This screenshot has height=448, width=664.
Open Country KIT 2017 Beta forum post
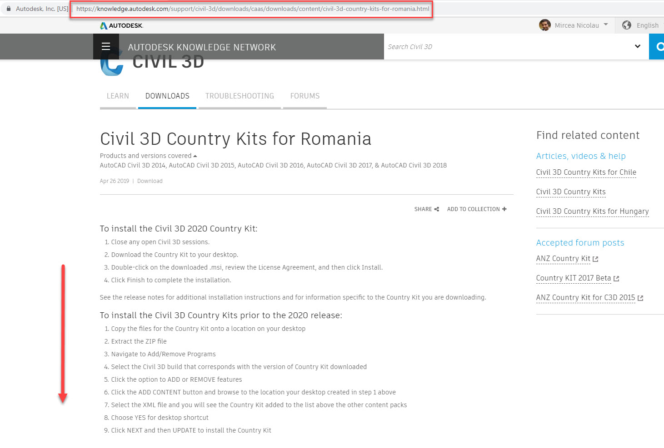pyautogui.click(x=574, y=278)
